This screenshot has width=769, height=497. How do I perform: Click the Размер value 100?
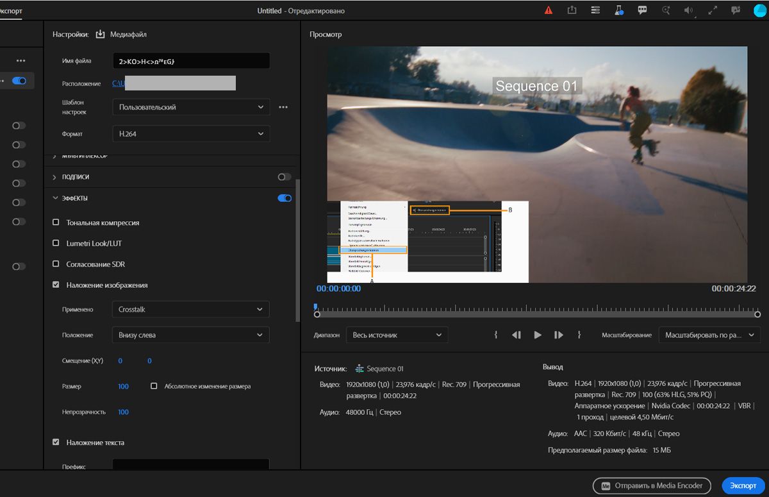(x=124, y=386)
